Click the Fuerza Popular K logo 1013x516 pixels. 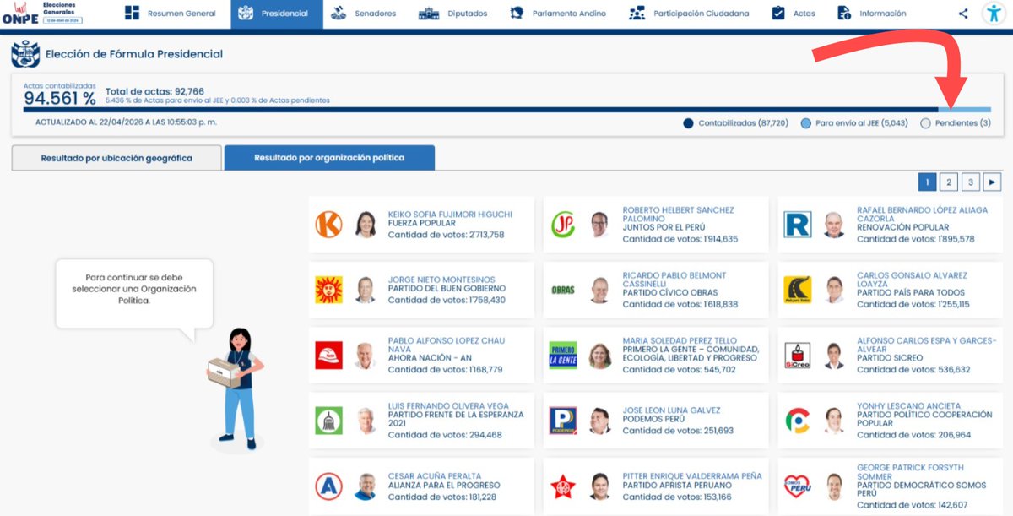(328, 225)
